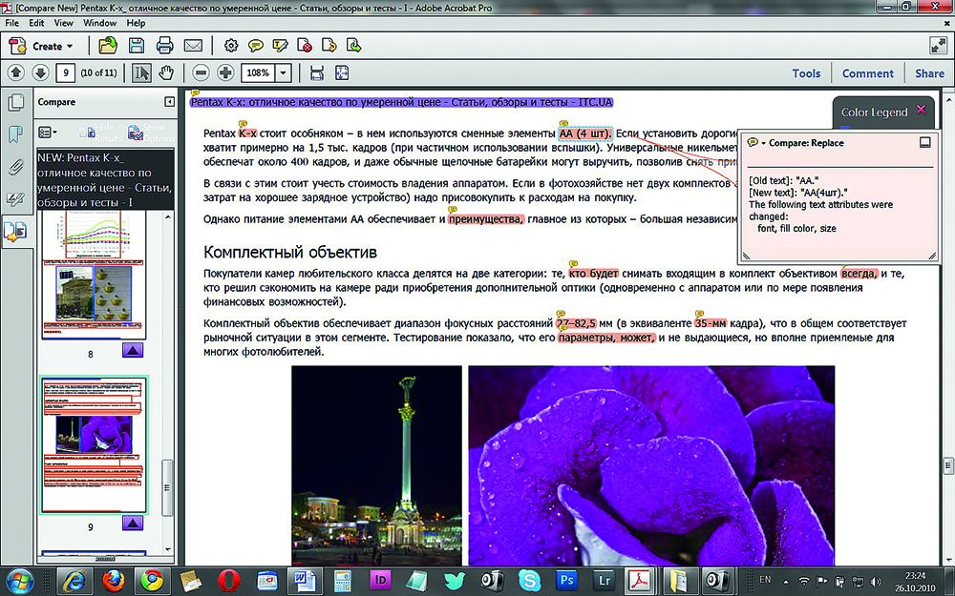The height and width of the screenshot is (596, 955).
Task: Open the Edit menu
Action: [36, 22]
